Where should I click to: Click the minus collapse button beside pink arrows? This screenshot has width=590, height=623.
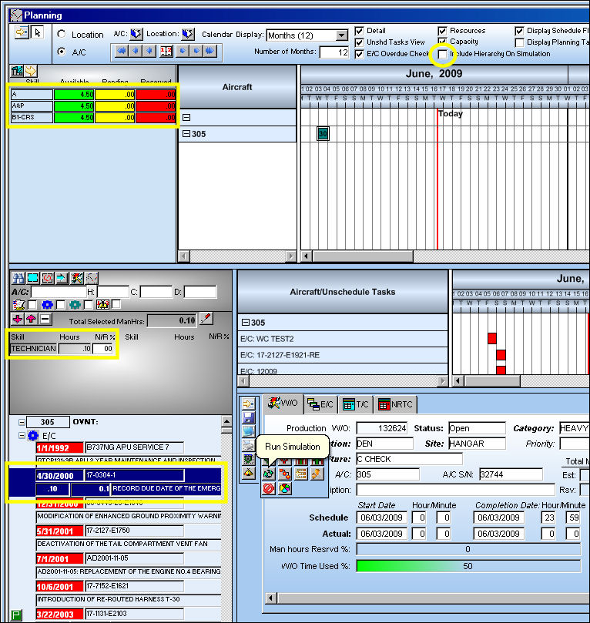(x=45, y=319)
